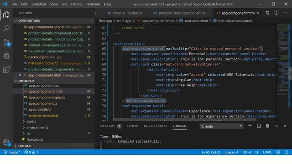Open the View menu
Image resolution: width=292 pixels, height=164 pixels.
54,4
